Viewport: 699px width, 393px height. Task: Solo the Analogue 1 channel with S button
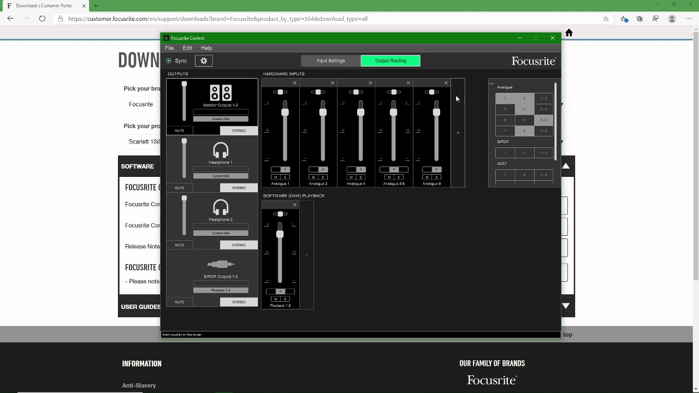[x=285, y=177]
